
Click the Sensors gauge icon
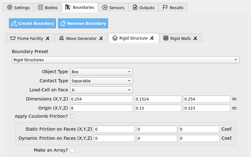coord(105,7)
